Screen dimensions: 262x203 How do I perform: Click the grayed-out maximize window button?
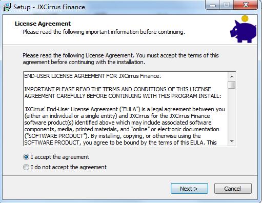[x=227, y=5]
